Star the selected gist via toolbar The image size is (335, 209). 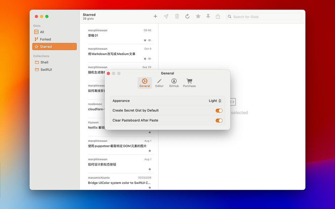pos(198,16)
